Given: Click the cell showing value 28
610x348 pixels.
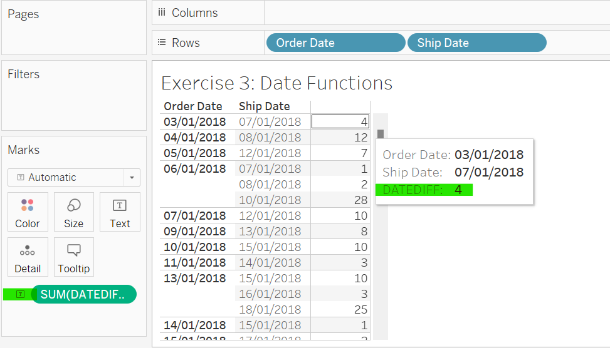Looking at the screenshot, I should (340, 200).
